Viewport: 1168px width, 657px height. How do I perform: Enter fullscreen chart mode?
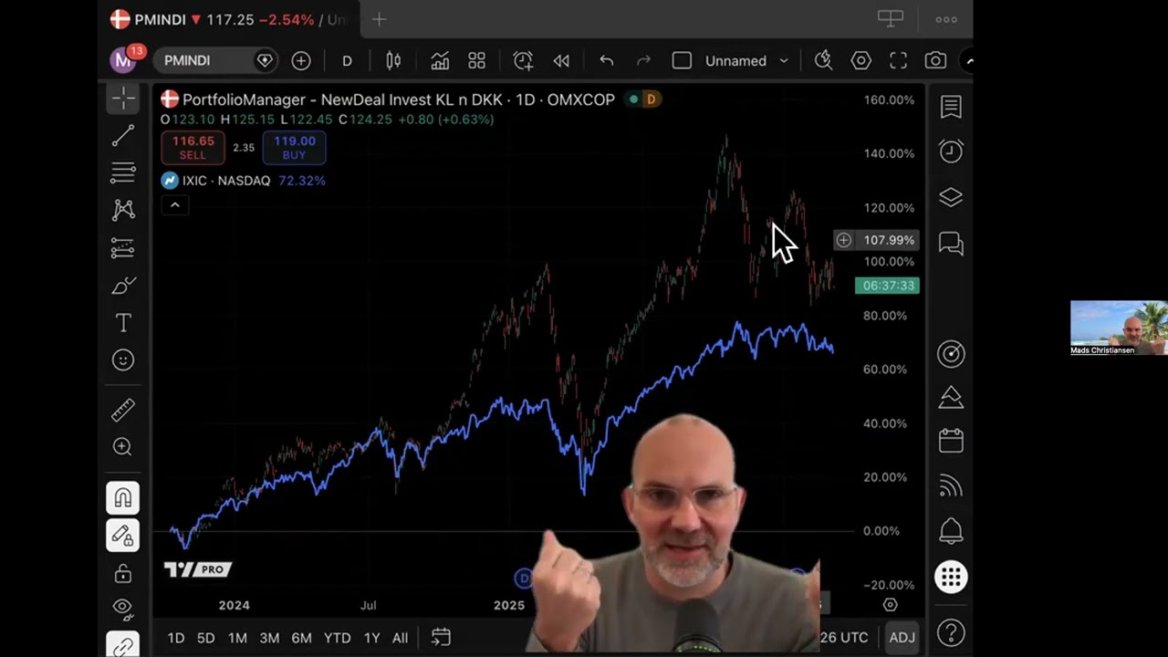[898, 60]
